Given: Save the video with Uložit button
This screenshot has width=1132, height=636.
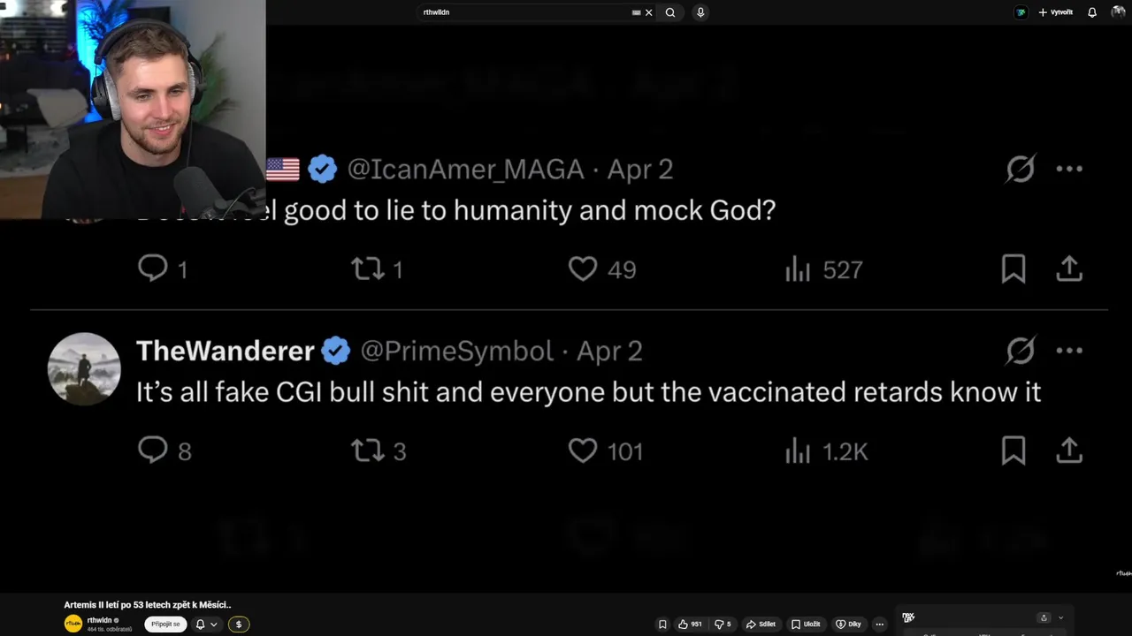Looking at the screenshot, I should 806,625.
